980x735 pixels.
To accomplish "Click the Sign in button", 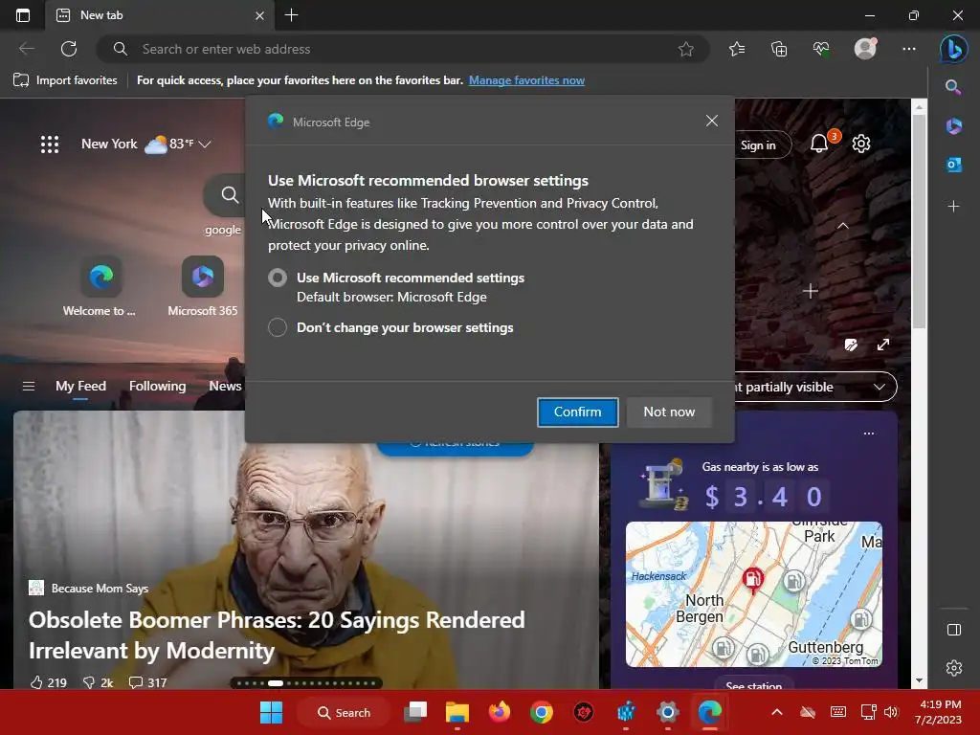I will pos(758,145).
